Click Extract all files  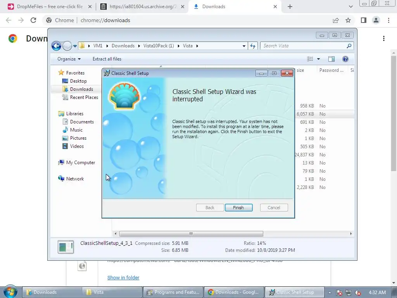pos(107,59)
